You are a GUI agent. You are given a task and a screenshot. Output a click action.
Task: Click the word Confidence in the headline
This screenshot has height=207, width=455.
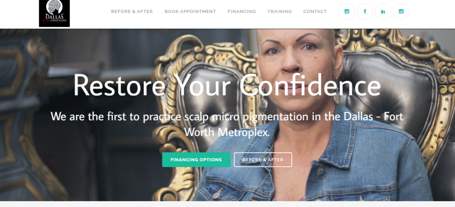point(310,85)
